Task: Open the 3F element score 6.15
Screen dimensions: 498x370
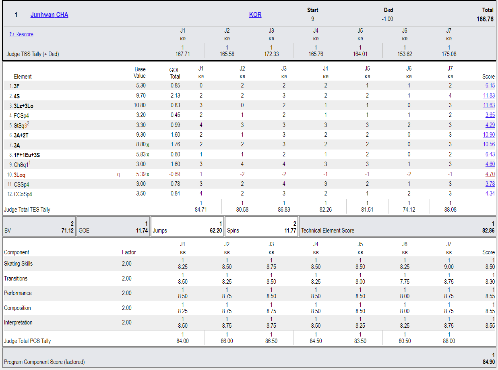Action: 490,85
